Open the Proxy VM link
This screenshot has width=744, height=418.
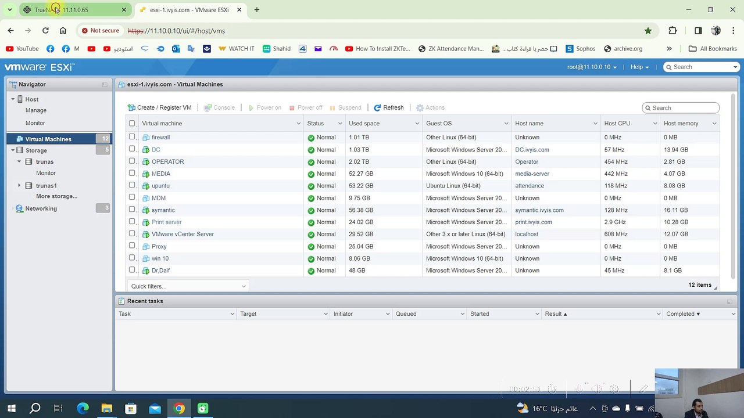coord(159,247)
